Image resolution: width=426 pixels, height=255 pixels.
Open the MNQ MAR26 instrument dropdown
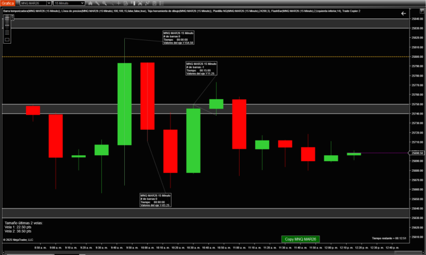pos(35,4)
